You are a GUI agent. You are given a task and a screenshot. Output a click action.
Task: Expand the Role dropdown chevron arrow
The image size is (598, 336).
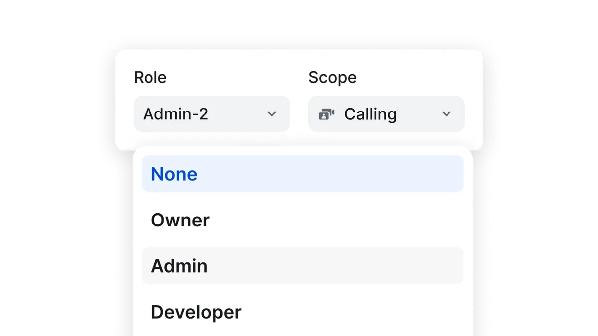click(272, 114)
